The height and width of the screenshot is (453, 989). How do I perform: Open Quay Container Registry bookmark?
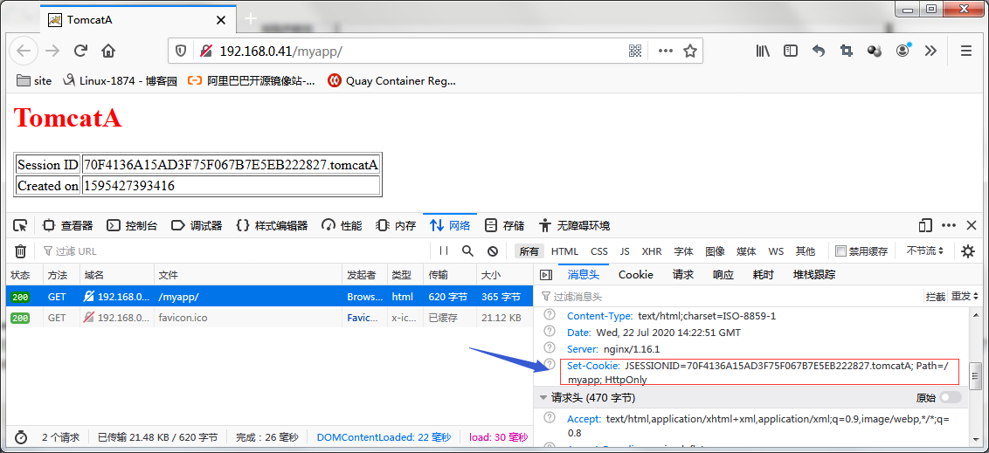(x=391, y=80)
